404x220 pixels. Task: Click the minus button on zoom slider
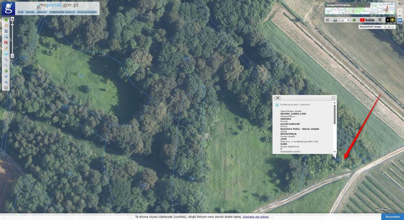pyautogui.click(x=12, y=56)
